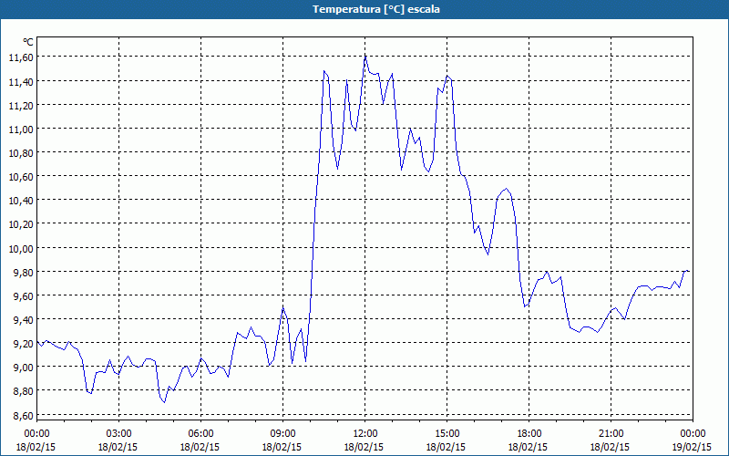The width and height of the screenshot is (729, 456).
Task: Select the 9,60 y-axis label
Action: click(24, 295)
